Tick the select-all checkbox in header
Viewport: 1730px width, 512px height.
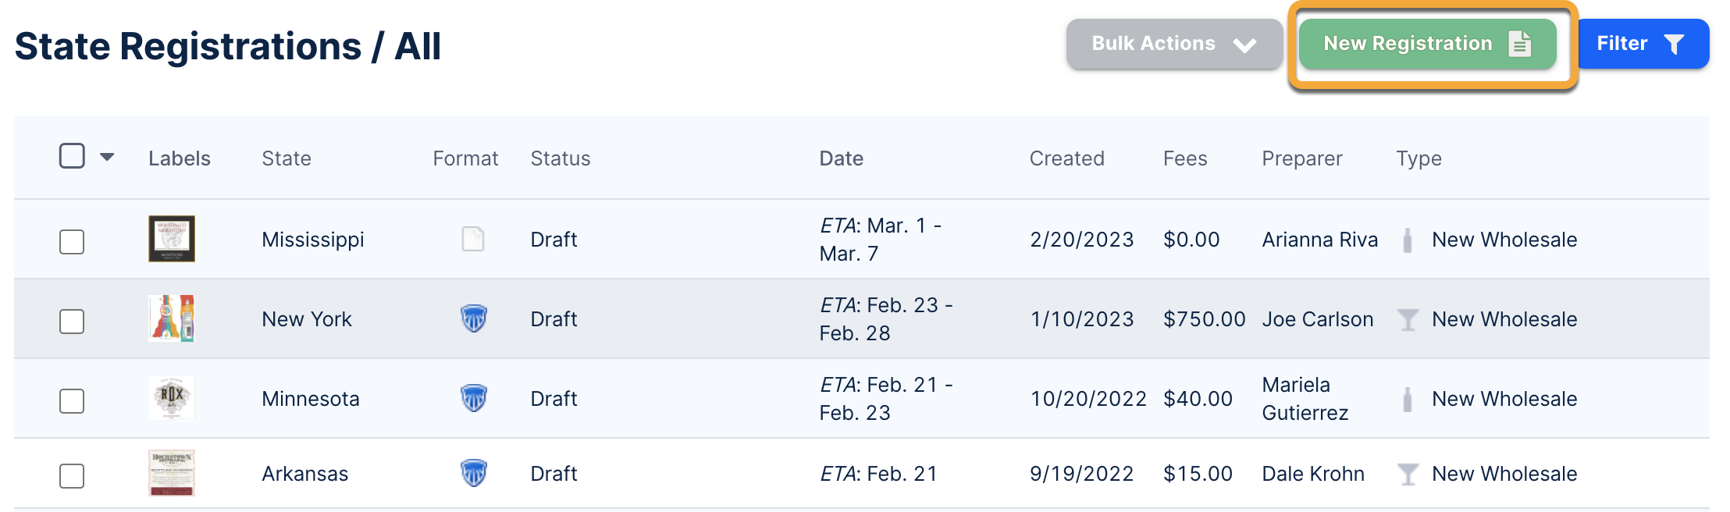[72, 156]
